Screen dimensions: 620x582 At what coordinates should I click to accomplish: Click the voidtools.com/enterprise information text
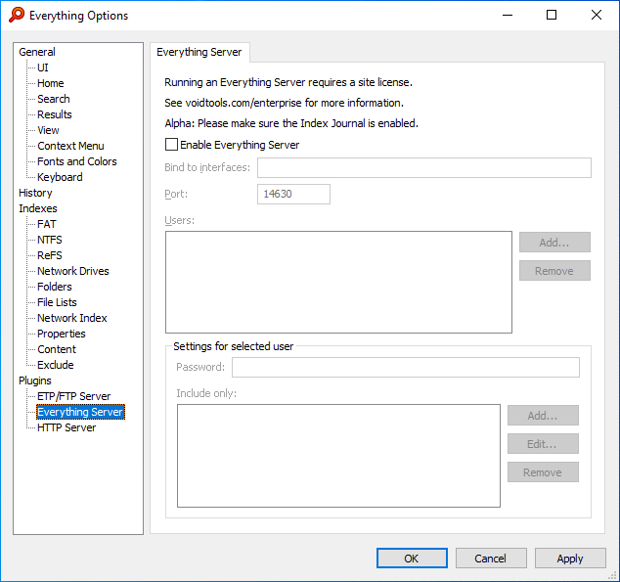pos(285,103)
